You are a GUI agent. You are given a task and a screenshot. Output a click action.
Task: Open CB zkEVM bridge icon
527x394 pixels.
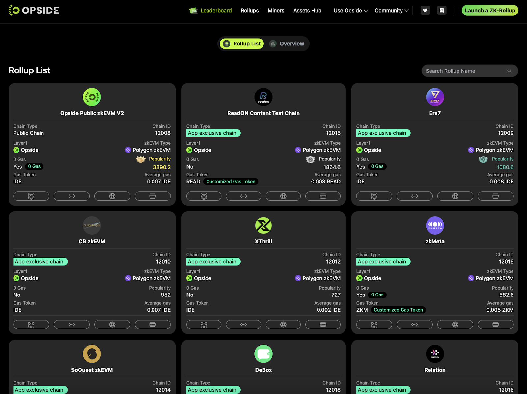point(72,324)
